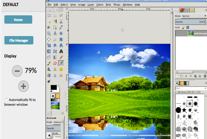This screenshot has width=207, height=139.
Task: Click the black foreground color swatch
Action: pyautogui.click(x=54, y=87)
